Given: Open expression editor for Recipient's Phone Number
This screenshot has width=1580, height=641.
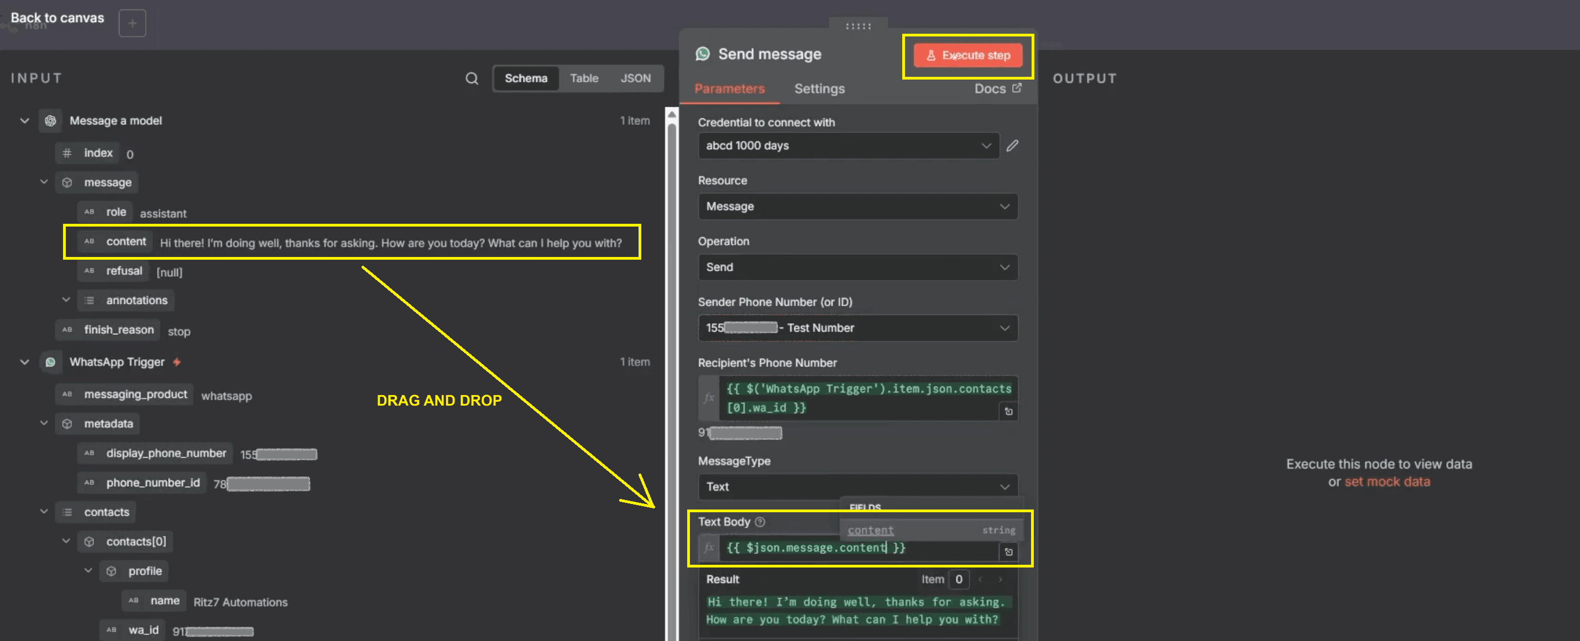Looking at the screenshot, I should 1008,411.
